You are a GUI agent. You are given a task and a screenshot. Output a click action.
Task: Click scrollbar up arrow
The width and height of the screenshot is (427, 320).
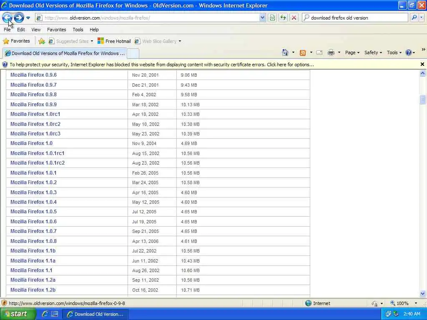(x=423, y=73)
